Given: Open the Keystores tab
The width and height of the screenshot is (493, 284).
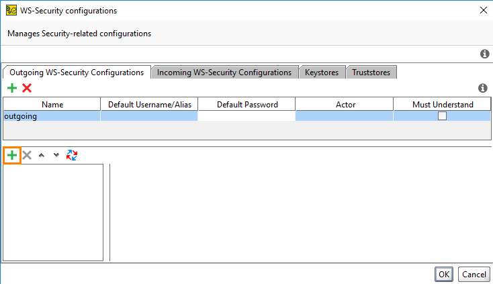Looking at the screenshot, I should pyautogui.click(x=322, y=73).
